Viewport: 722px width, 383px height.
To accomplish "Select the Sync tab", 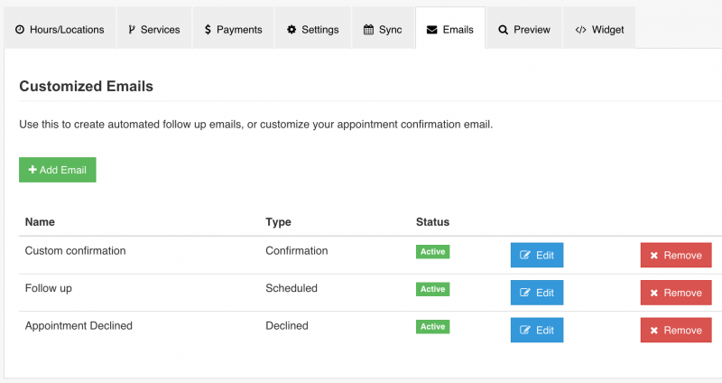I will click(383, 30).
